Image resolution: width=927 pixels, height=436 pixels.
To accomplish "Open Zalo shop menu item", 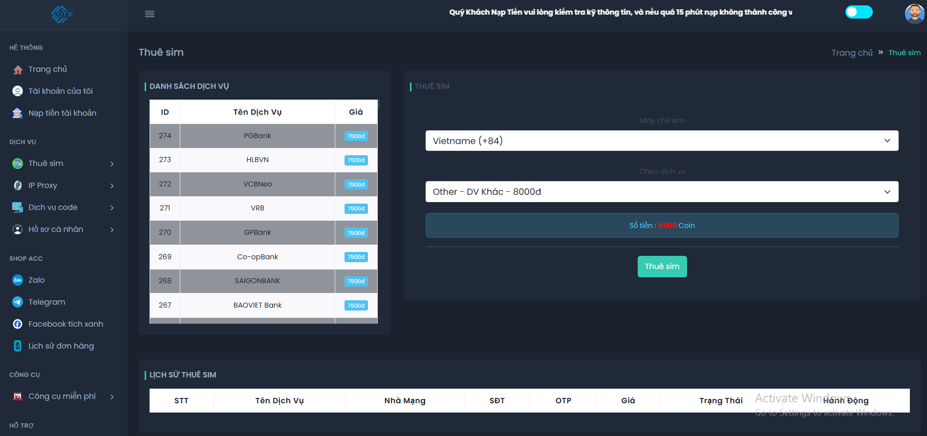I will [36, 280].
